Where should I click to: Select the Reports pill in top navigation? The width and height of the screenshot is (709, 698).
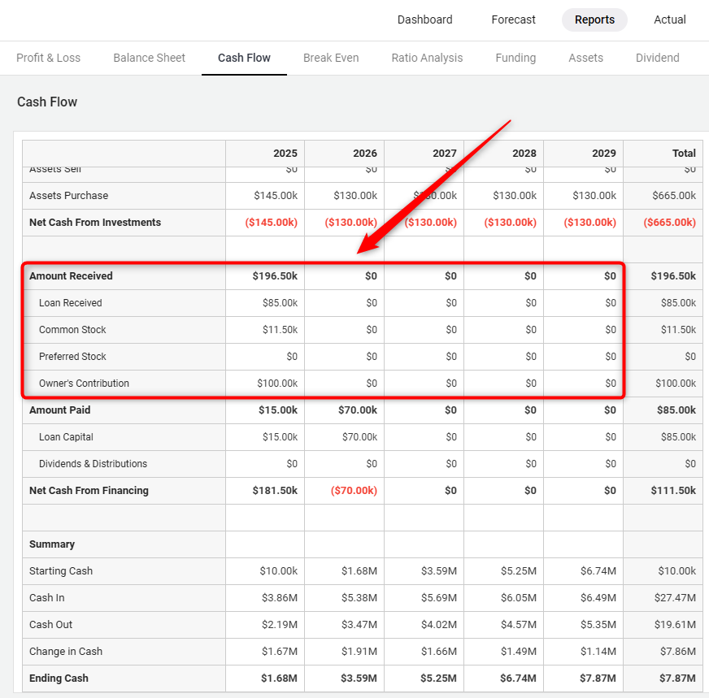click(x=594, y=20)
